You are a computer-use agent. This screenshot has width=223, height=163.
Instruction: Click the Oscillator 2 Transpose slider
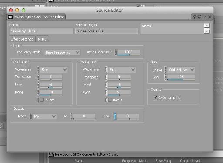click(119, 77)
